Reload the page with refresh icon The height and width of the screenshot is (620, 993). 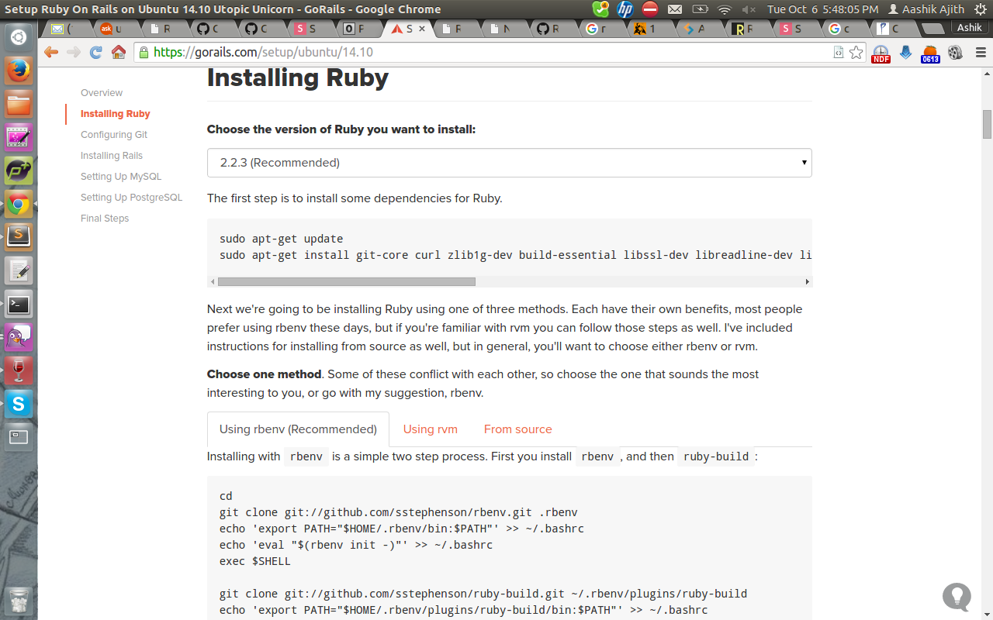coord(96,53)
